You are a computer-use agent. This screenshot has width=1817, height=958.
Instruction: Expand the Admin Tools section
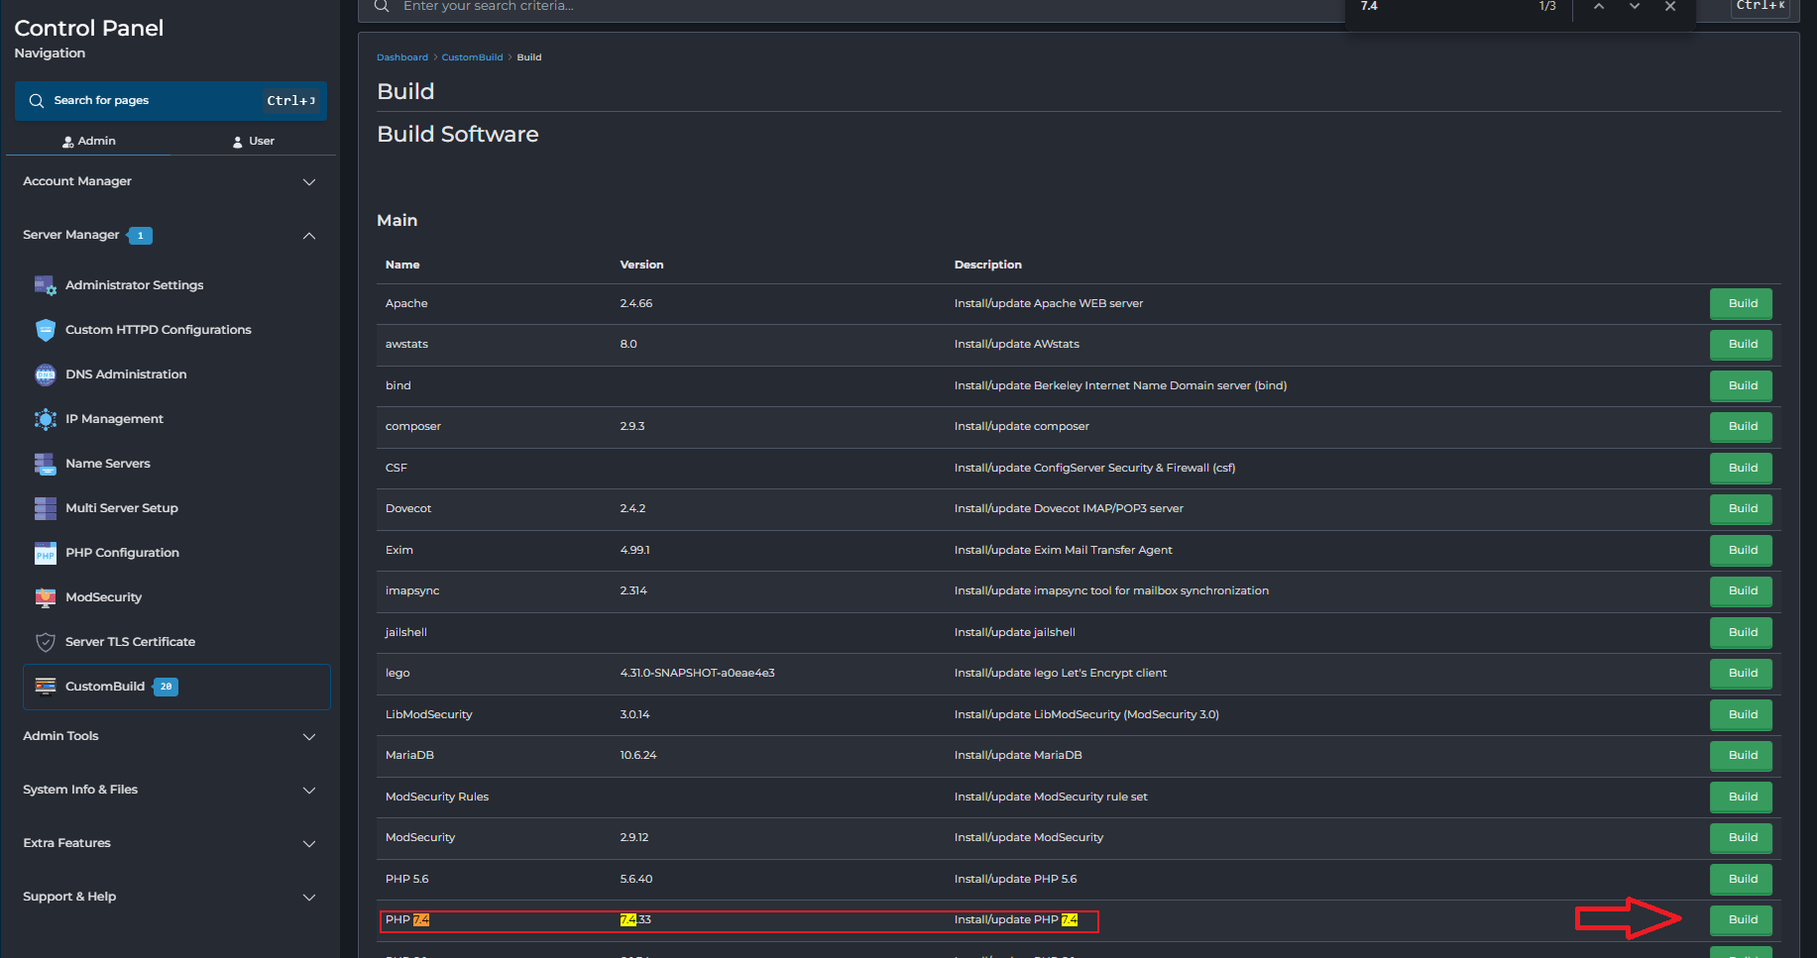point(308,737)
